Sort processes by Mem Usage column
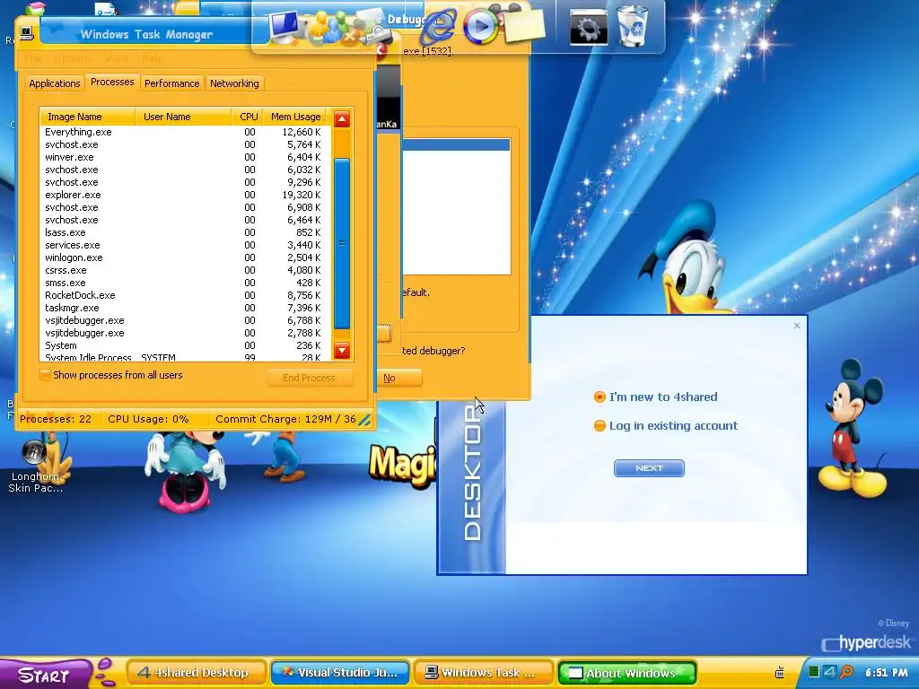This screenshot has width=919, height=689. click(x=296, y=117)
